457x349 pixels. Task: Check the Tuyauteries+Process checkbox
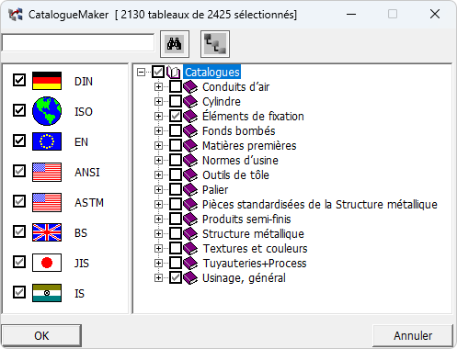[x=176, y=264]
